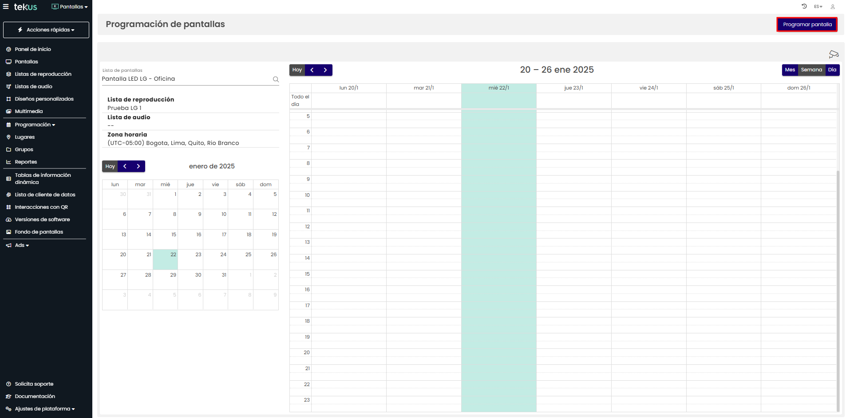
Task: Click the hamburger menu icon
Action: (6, 7)
